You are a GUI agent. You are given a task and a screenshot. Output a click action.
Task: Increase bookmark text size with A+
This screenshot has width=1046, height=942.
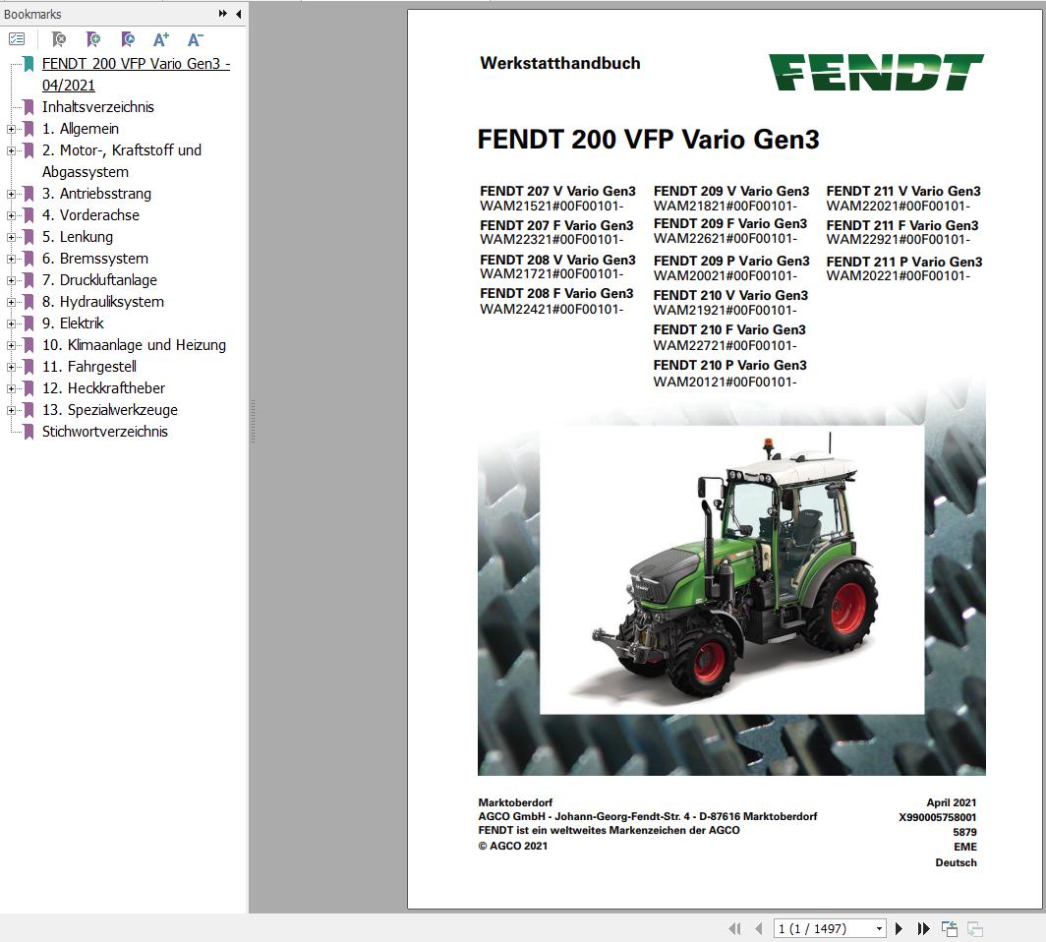[160, 39]
